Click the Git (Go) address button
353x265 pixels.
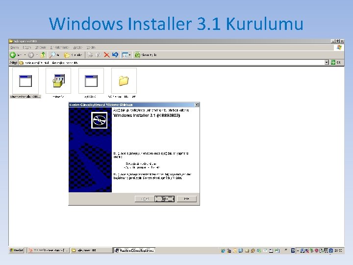[x=336, y=62]
